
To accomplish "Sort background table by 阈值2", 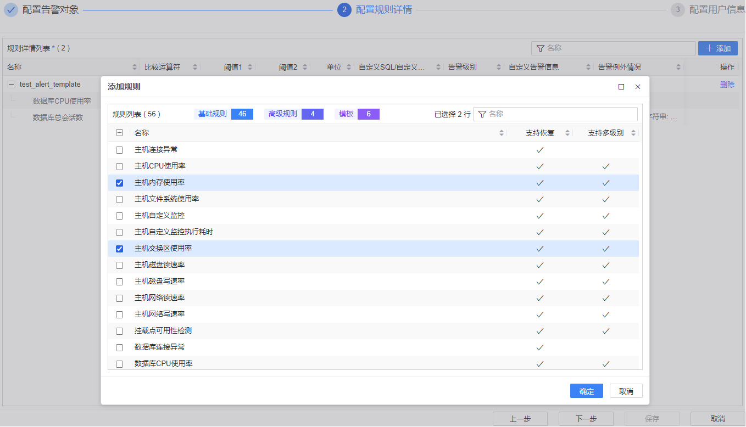I will [x=305, y=67].
